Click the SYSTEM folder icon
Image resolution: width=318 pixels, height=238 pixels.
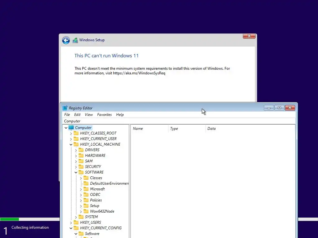81,217
